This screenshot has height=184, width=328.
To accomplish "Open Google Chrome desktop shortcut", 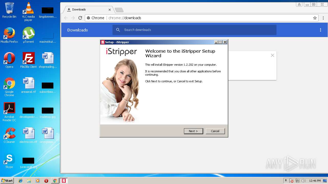I will 9,87.
